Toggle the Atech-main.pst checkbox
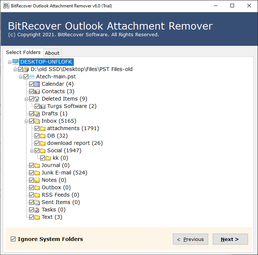The width and height of the screenshot is (258, 255). (x=26, y=77)
